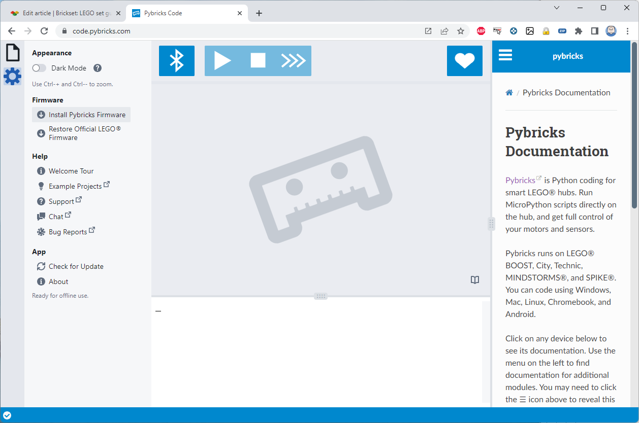This screenshot has height=423, width=639.
Task: Click the editor/terminal horizontal splitter handle
Action: [x=321, y=296]
